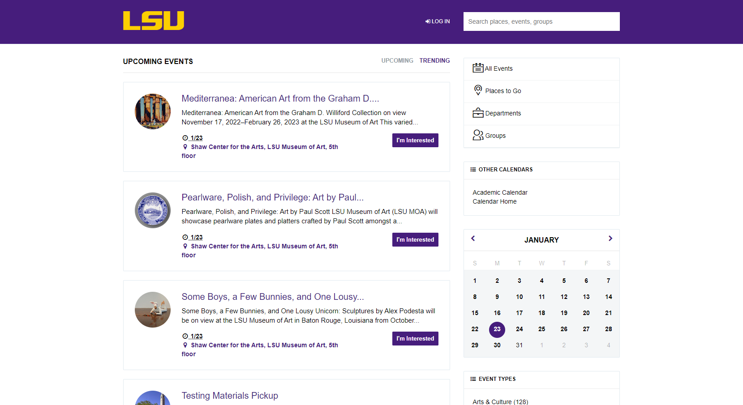Click the 1/23 date on Pearlware event
The image size is (743, 405).
click(x=197, y=237)
